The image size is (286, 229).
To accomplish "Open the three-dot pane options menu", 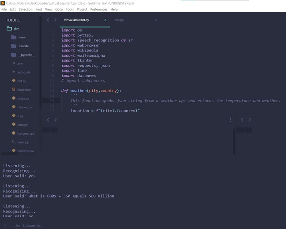I will point(230,120).
